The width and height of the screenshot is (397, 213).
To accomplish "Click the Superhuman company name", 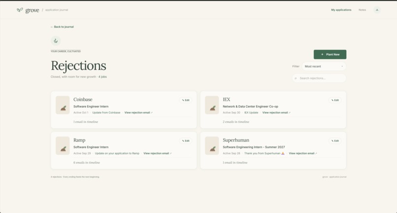I will [x=236, y=140].
